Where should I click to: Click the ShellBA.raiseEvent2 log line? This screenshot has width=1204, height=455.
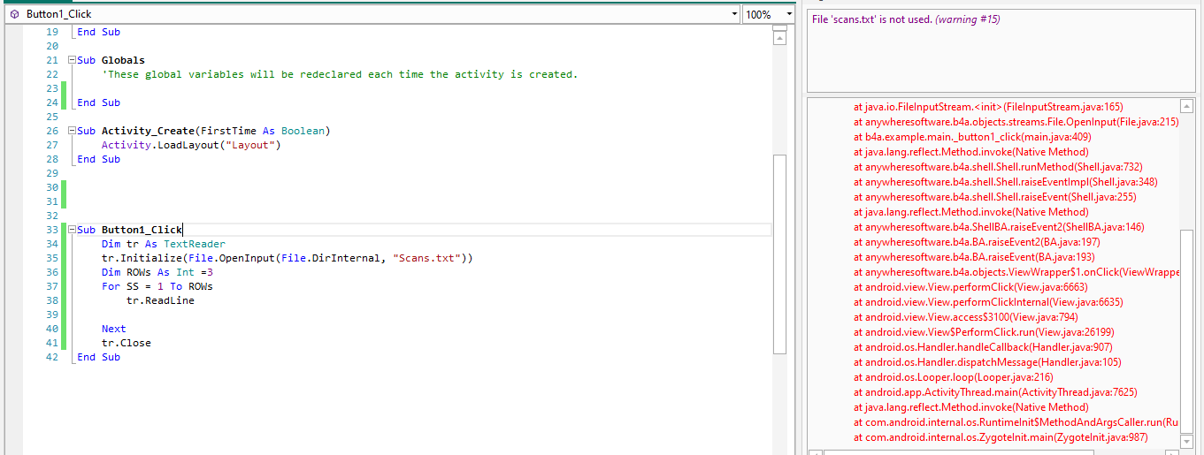(x=999, y=227)
